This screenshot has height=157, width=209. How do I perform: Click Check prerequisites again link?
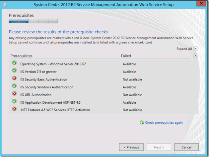164,123
